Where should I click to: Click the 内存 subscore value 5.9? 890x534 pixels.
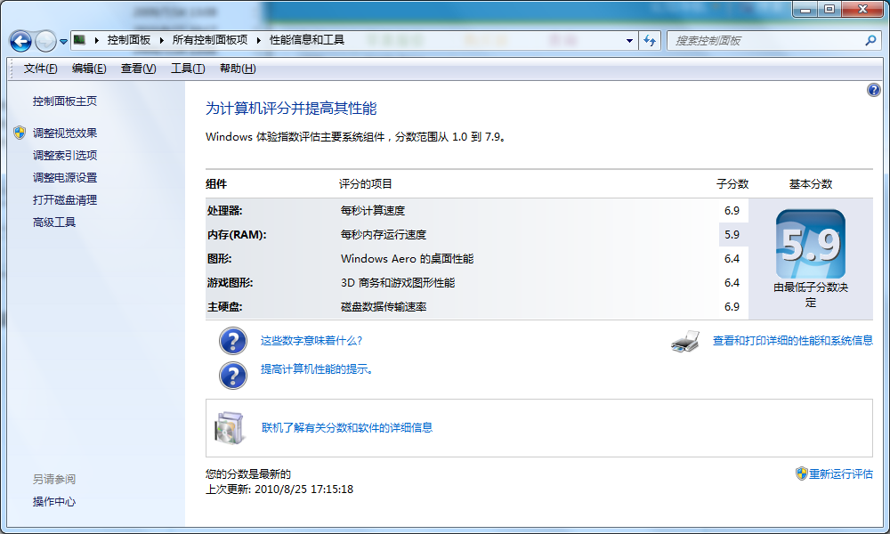pos(732,234)
